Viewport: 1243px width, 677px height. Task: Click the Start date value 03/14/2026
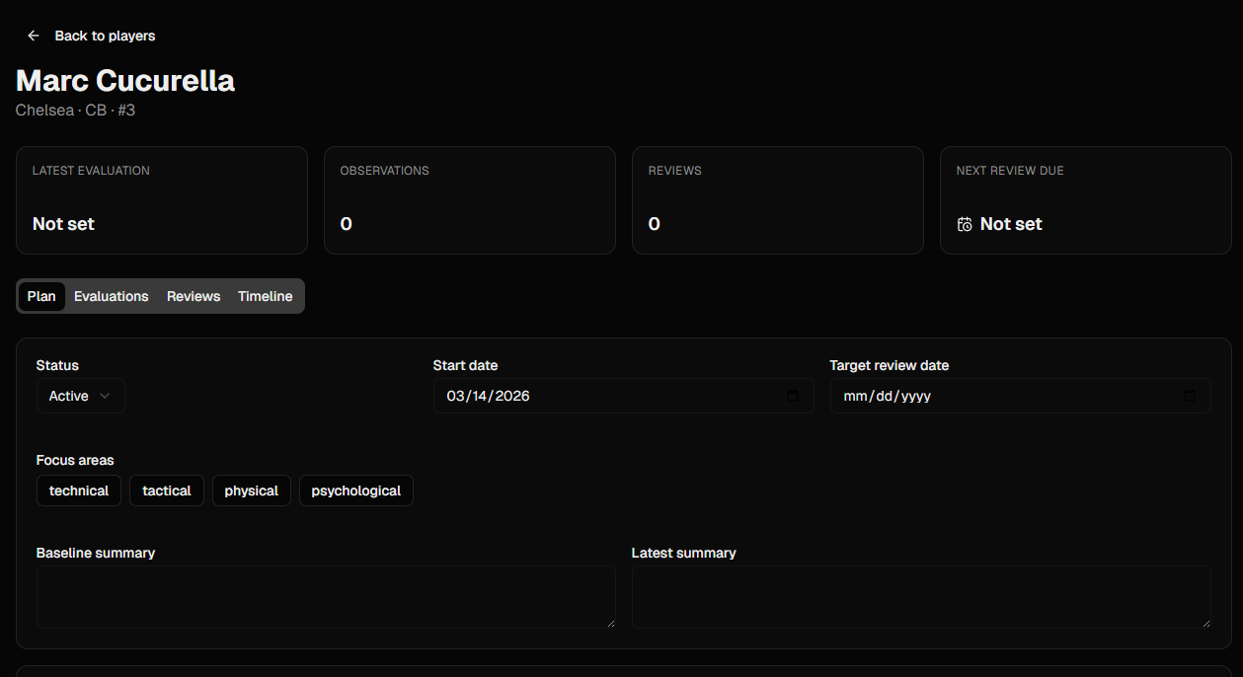click(x=488, y=396)
